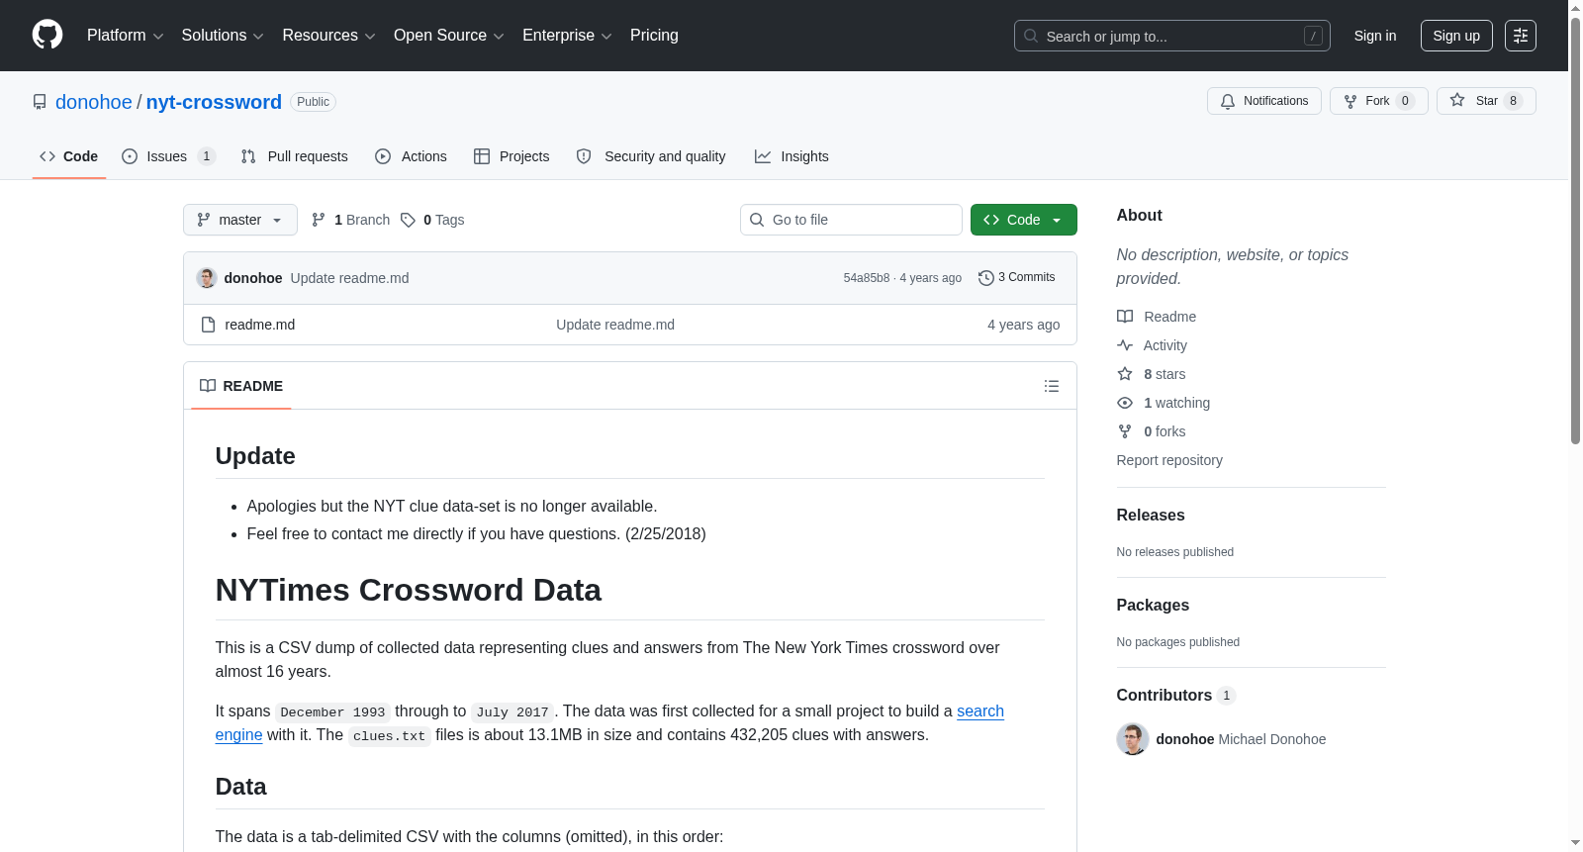Switch to the Issues tab

(168, 156)
